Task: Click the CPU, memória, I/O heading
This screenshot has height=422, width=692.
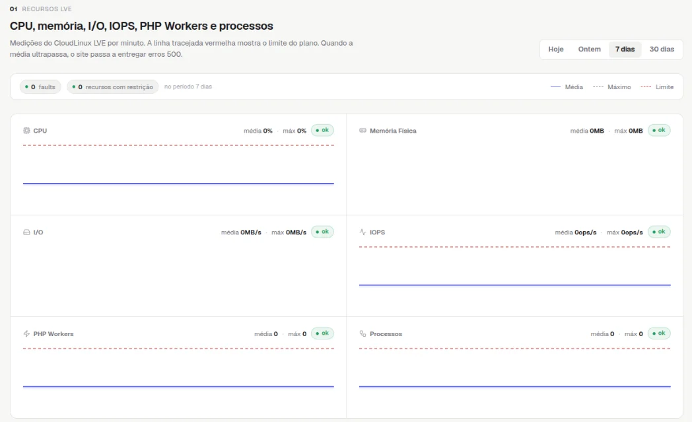Action: (x=141, y=26)
